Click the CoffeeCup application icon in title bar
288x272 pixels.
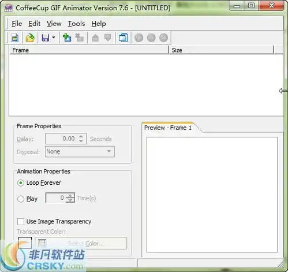(8, 8)
